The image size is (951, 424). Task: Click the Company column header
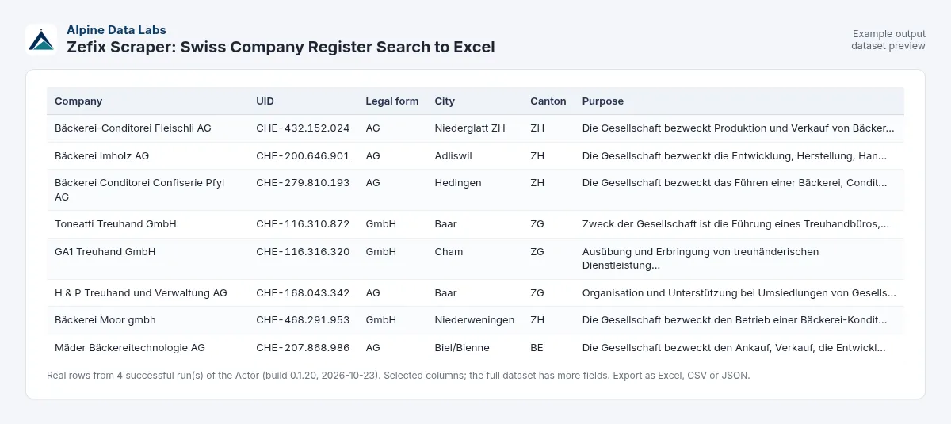click(x=78, y=101)
